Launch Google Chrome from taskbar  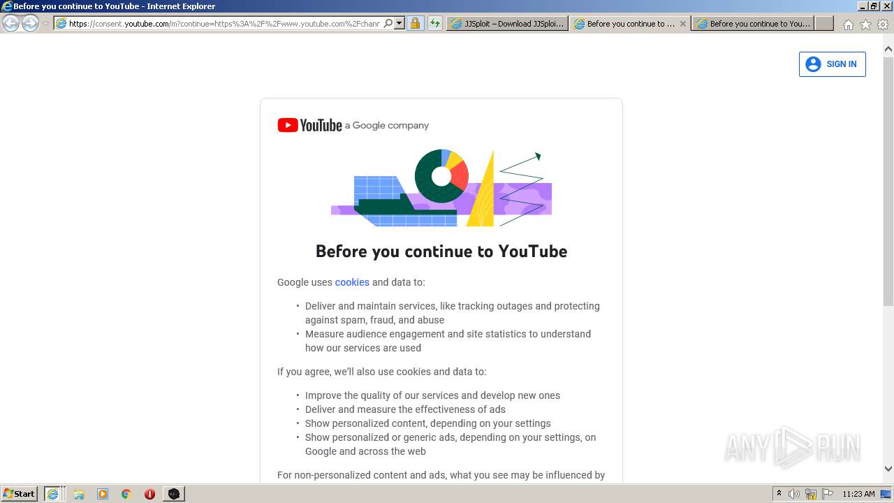(x=126, y=494)
